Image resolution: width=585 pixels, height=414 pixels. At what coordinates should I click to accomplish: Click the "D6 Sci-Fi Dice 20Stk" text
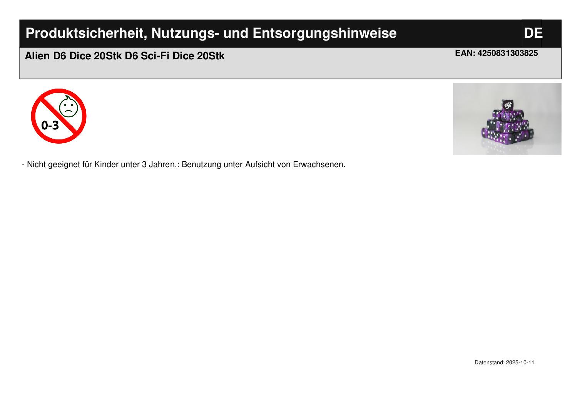(174, 56)
